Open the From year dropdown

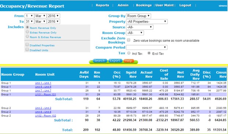(x=53, y=16)
